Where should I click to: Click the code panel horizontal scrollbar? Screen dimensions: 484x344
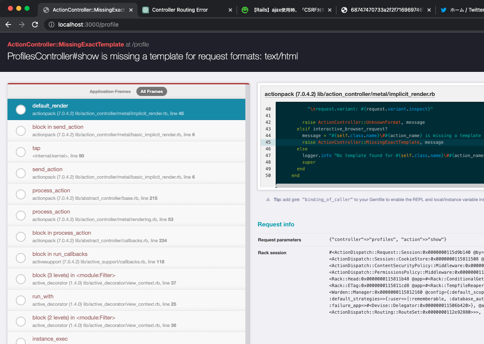click(x=374, y=186)
